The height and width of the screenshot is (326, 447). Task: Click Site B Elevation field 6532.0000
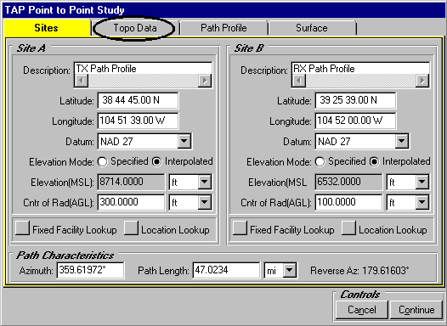point(348,182)
